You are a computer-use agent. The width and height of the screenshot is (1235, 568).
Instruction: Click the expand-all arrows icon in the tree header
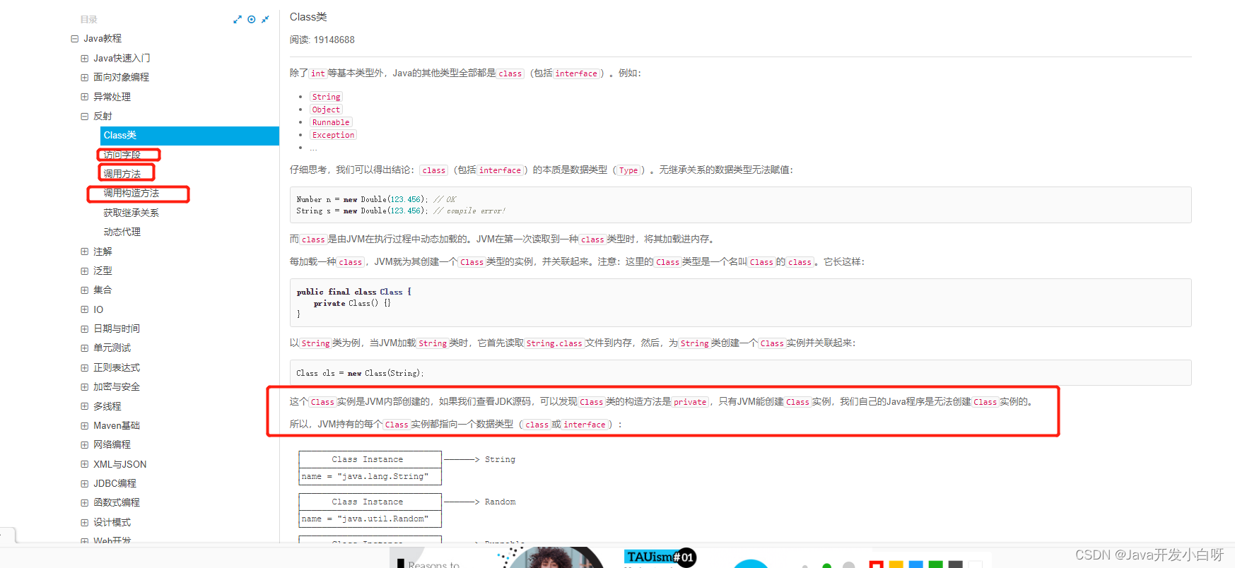(238, 20)
